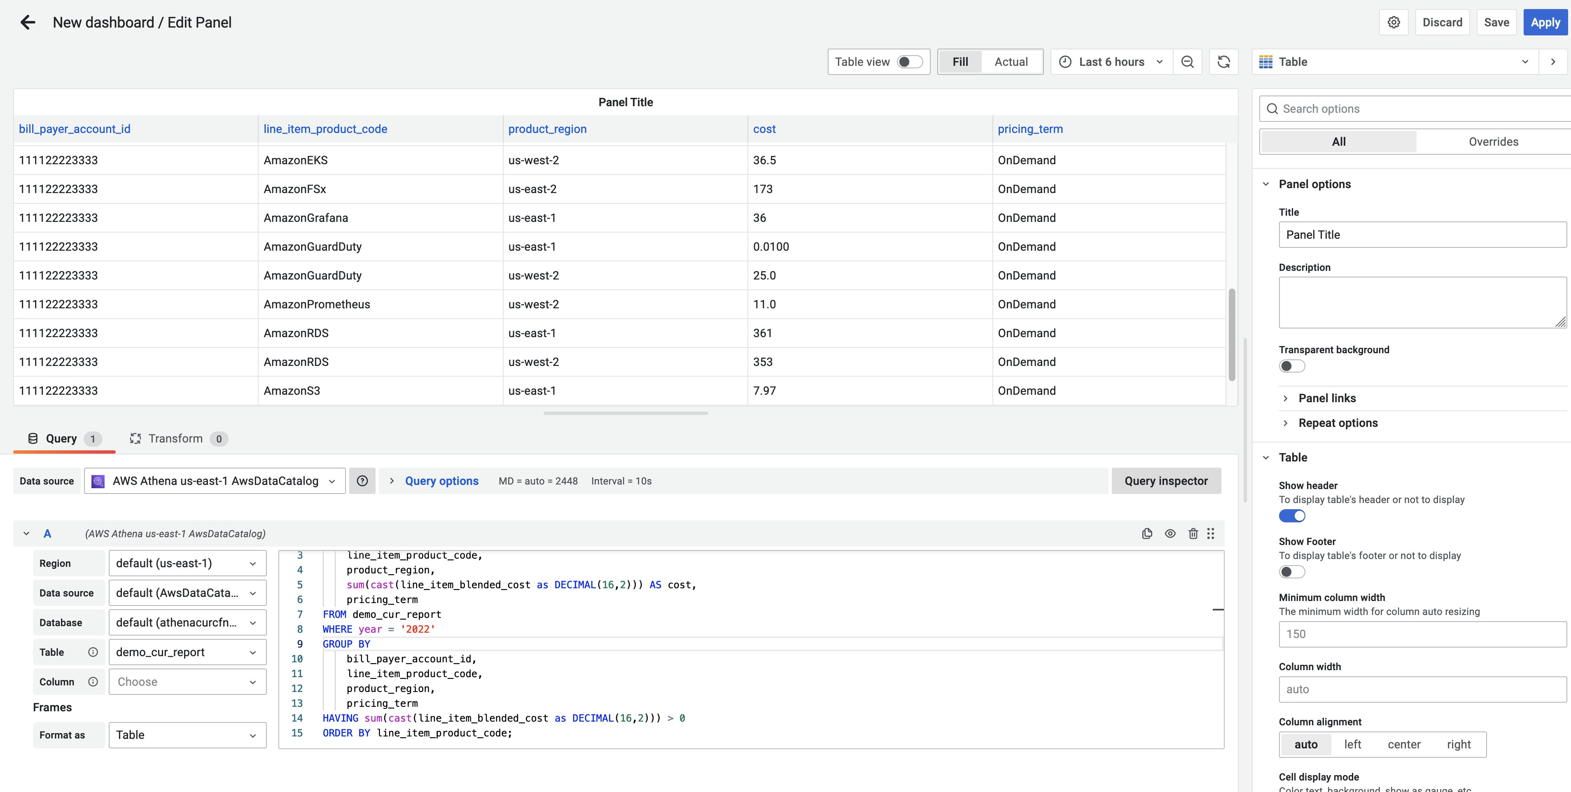Screen dimensions: 1571x792
Task: Open the data source help question mark icon
Action: tap(362, 481)
